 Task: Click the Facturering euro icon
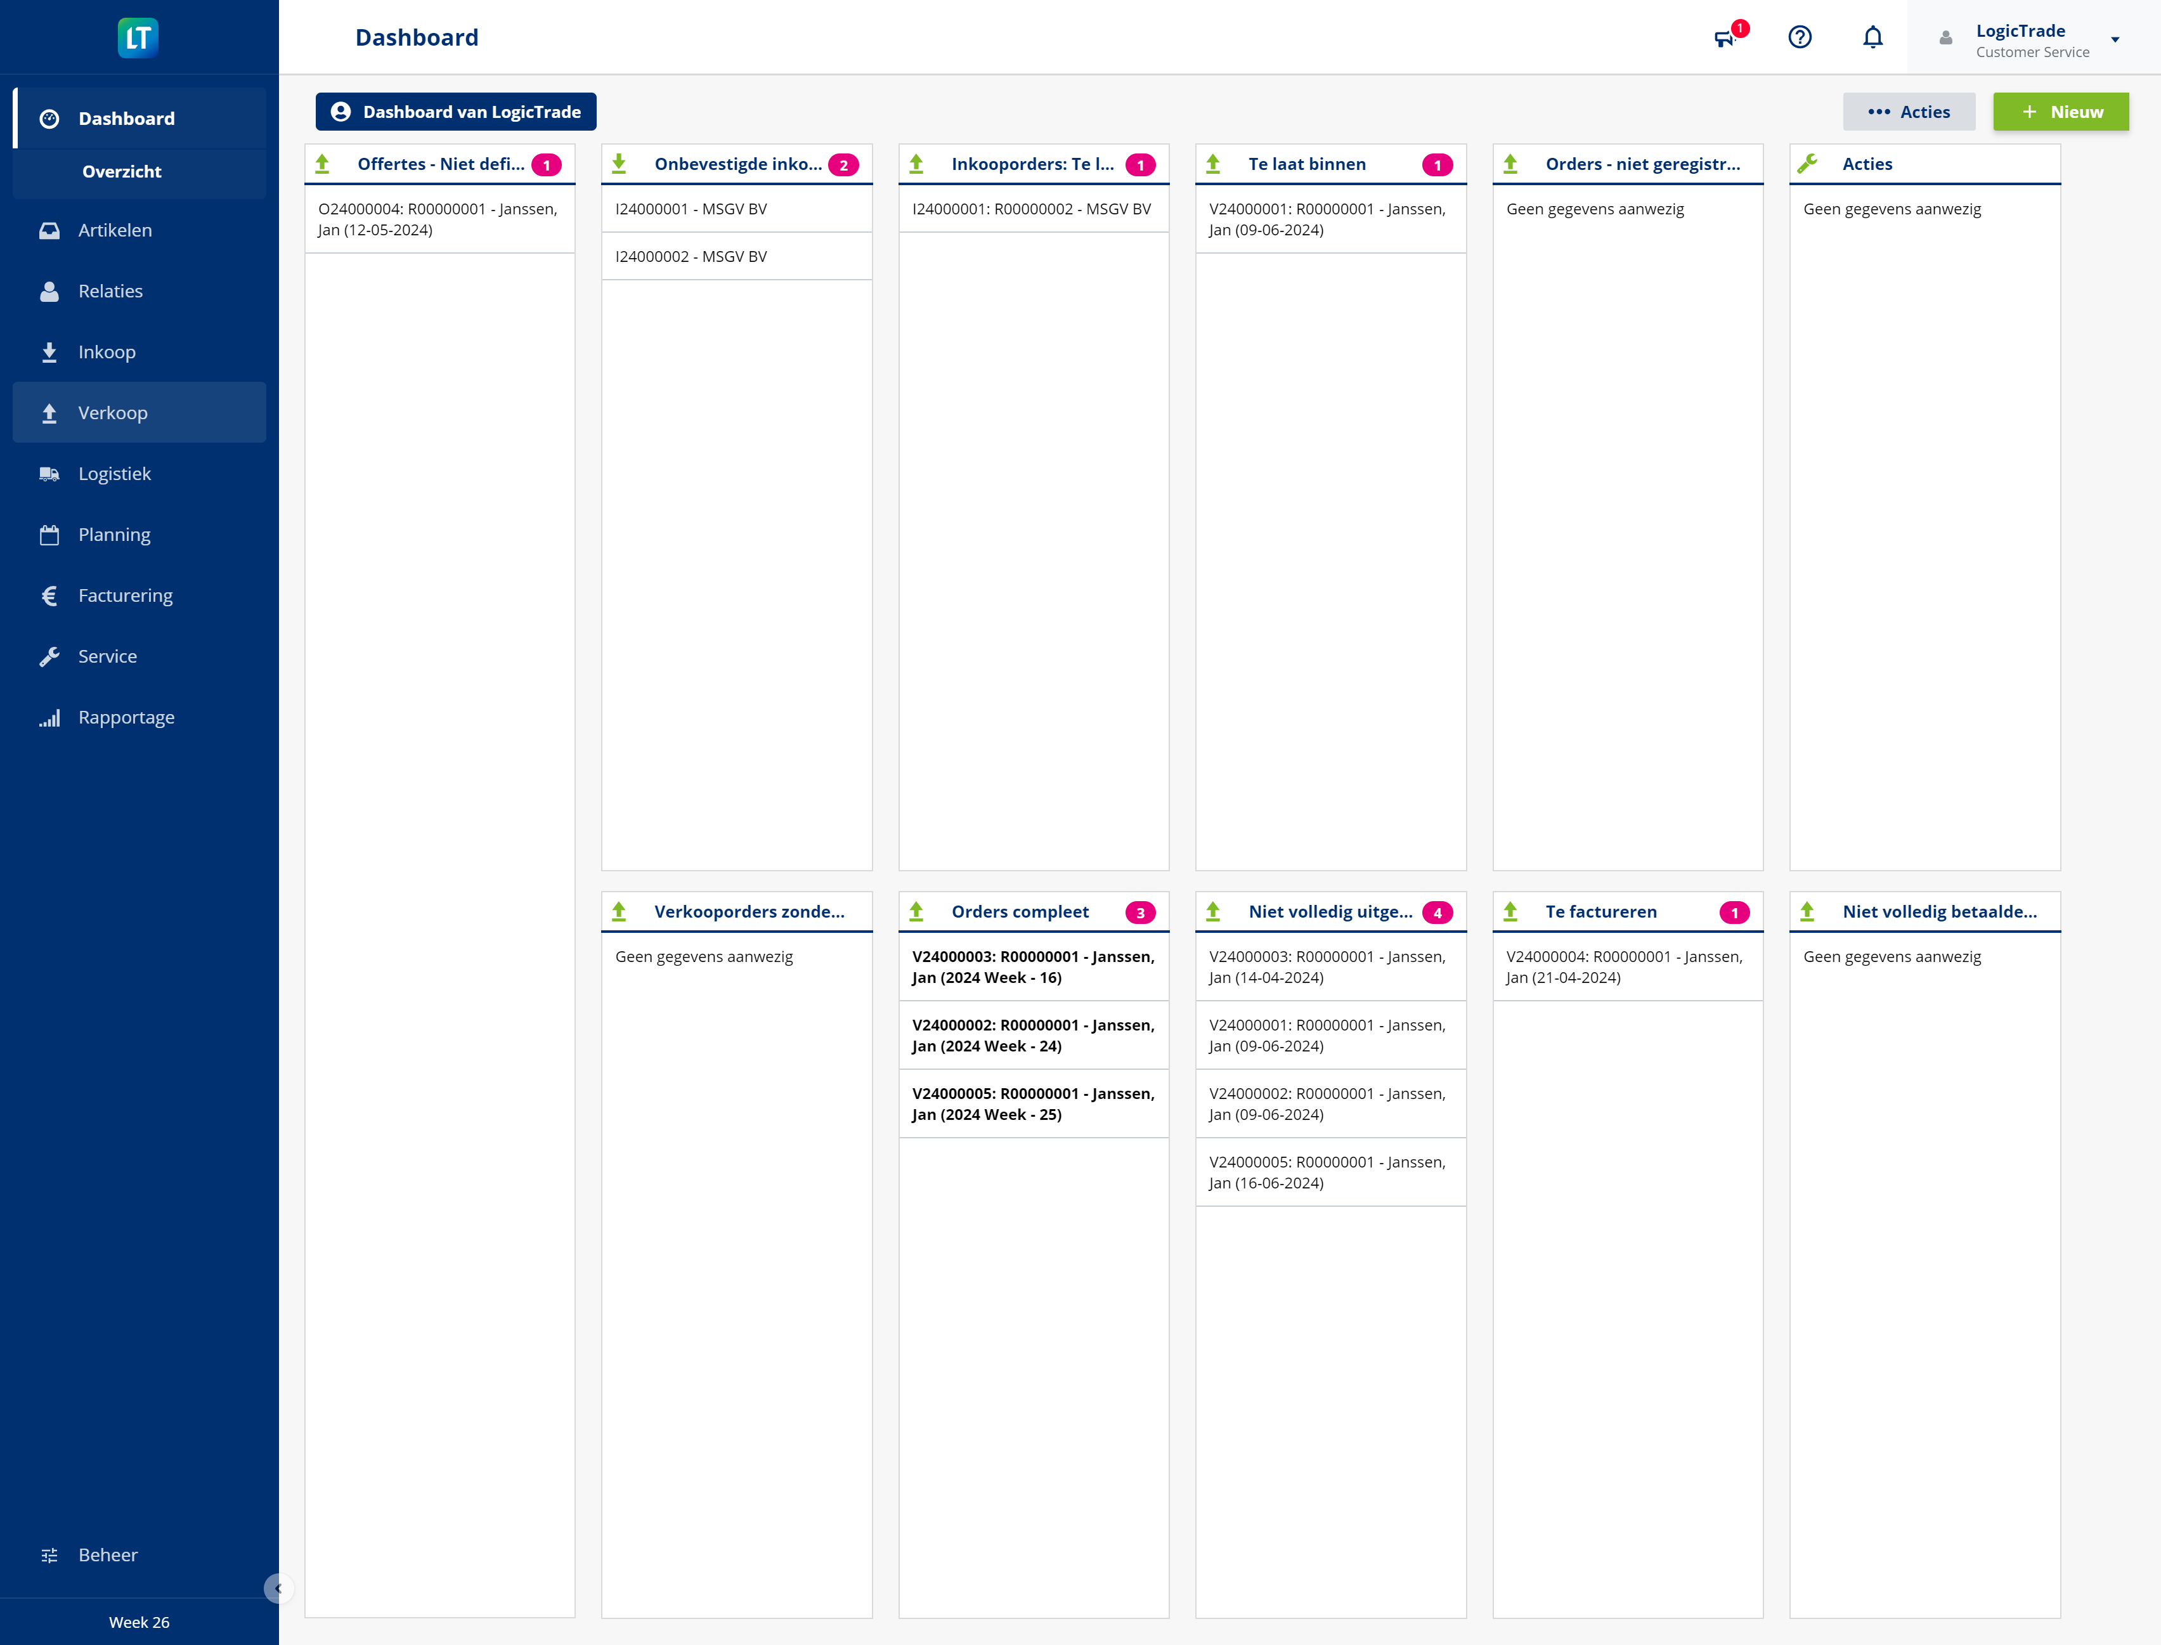tap(49, 595)
